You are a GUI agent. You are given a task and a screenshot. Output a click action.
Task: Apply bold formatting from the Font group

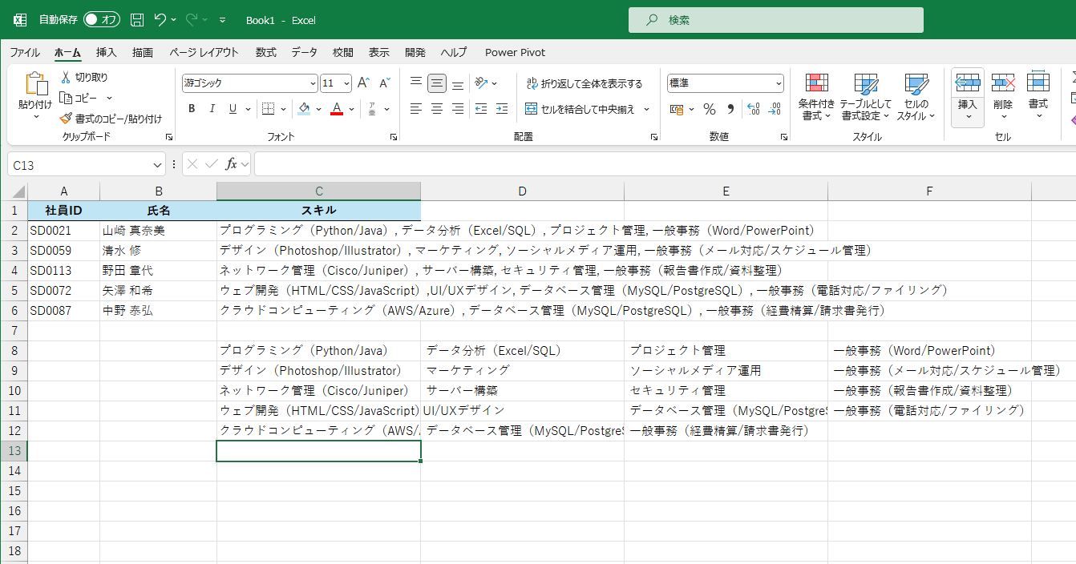[x=192, y=108]
